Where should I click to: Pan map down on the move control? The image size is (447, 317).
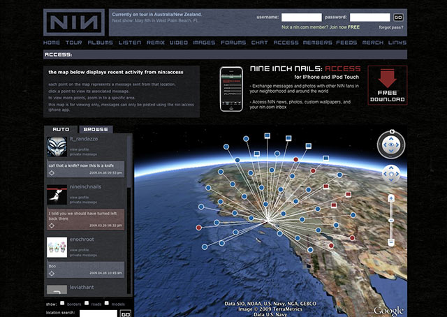[391, 180]
